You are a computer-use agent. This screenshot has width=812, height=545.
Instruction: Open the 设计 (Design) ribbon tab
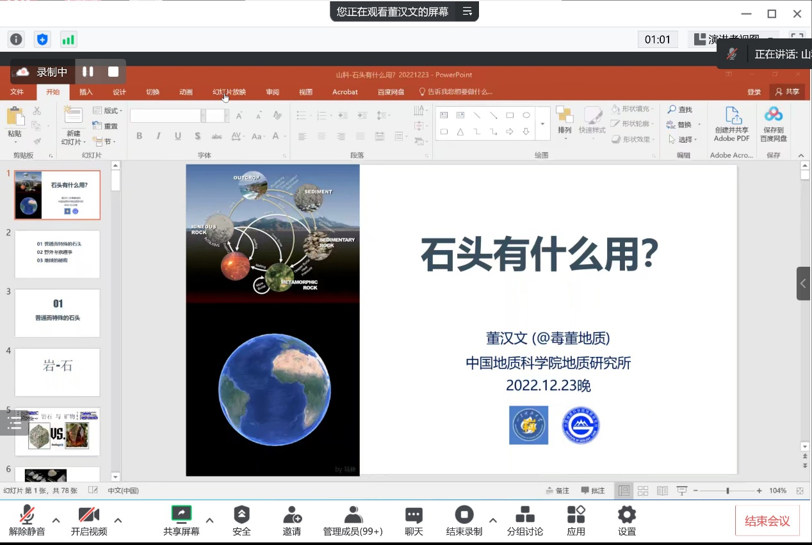[x=119, y=92]
